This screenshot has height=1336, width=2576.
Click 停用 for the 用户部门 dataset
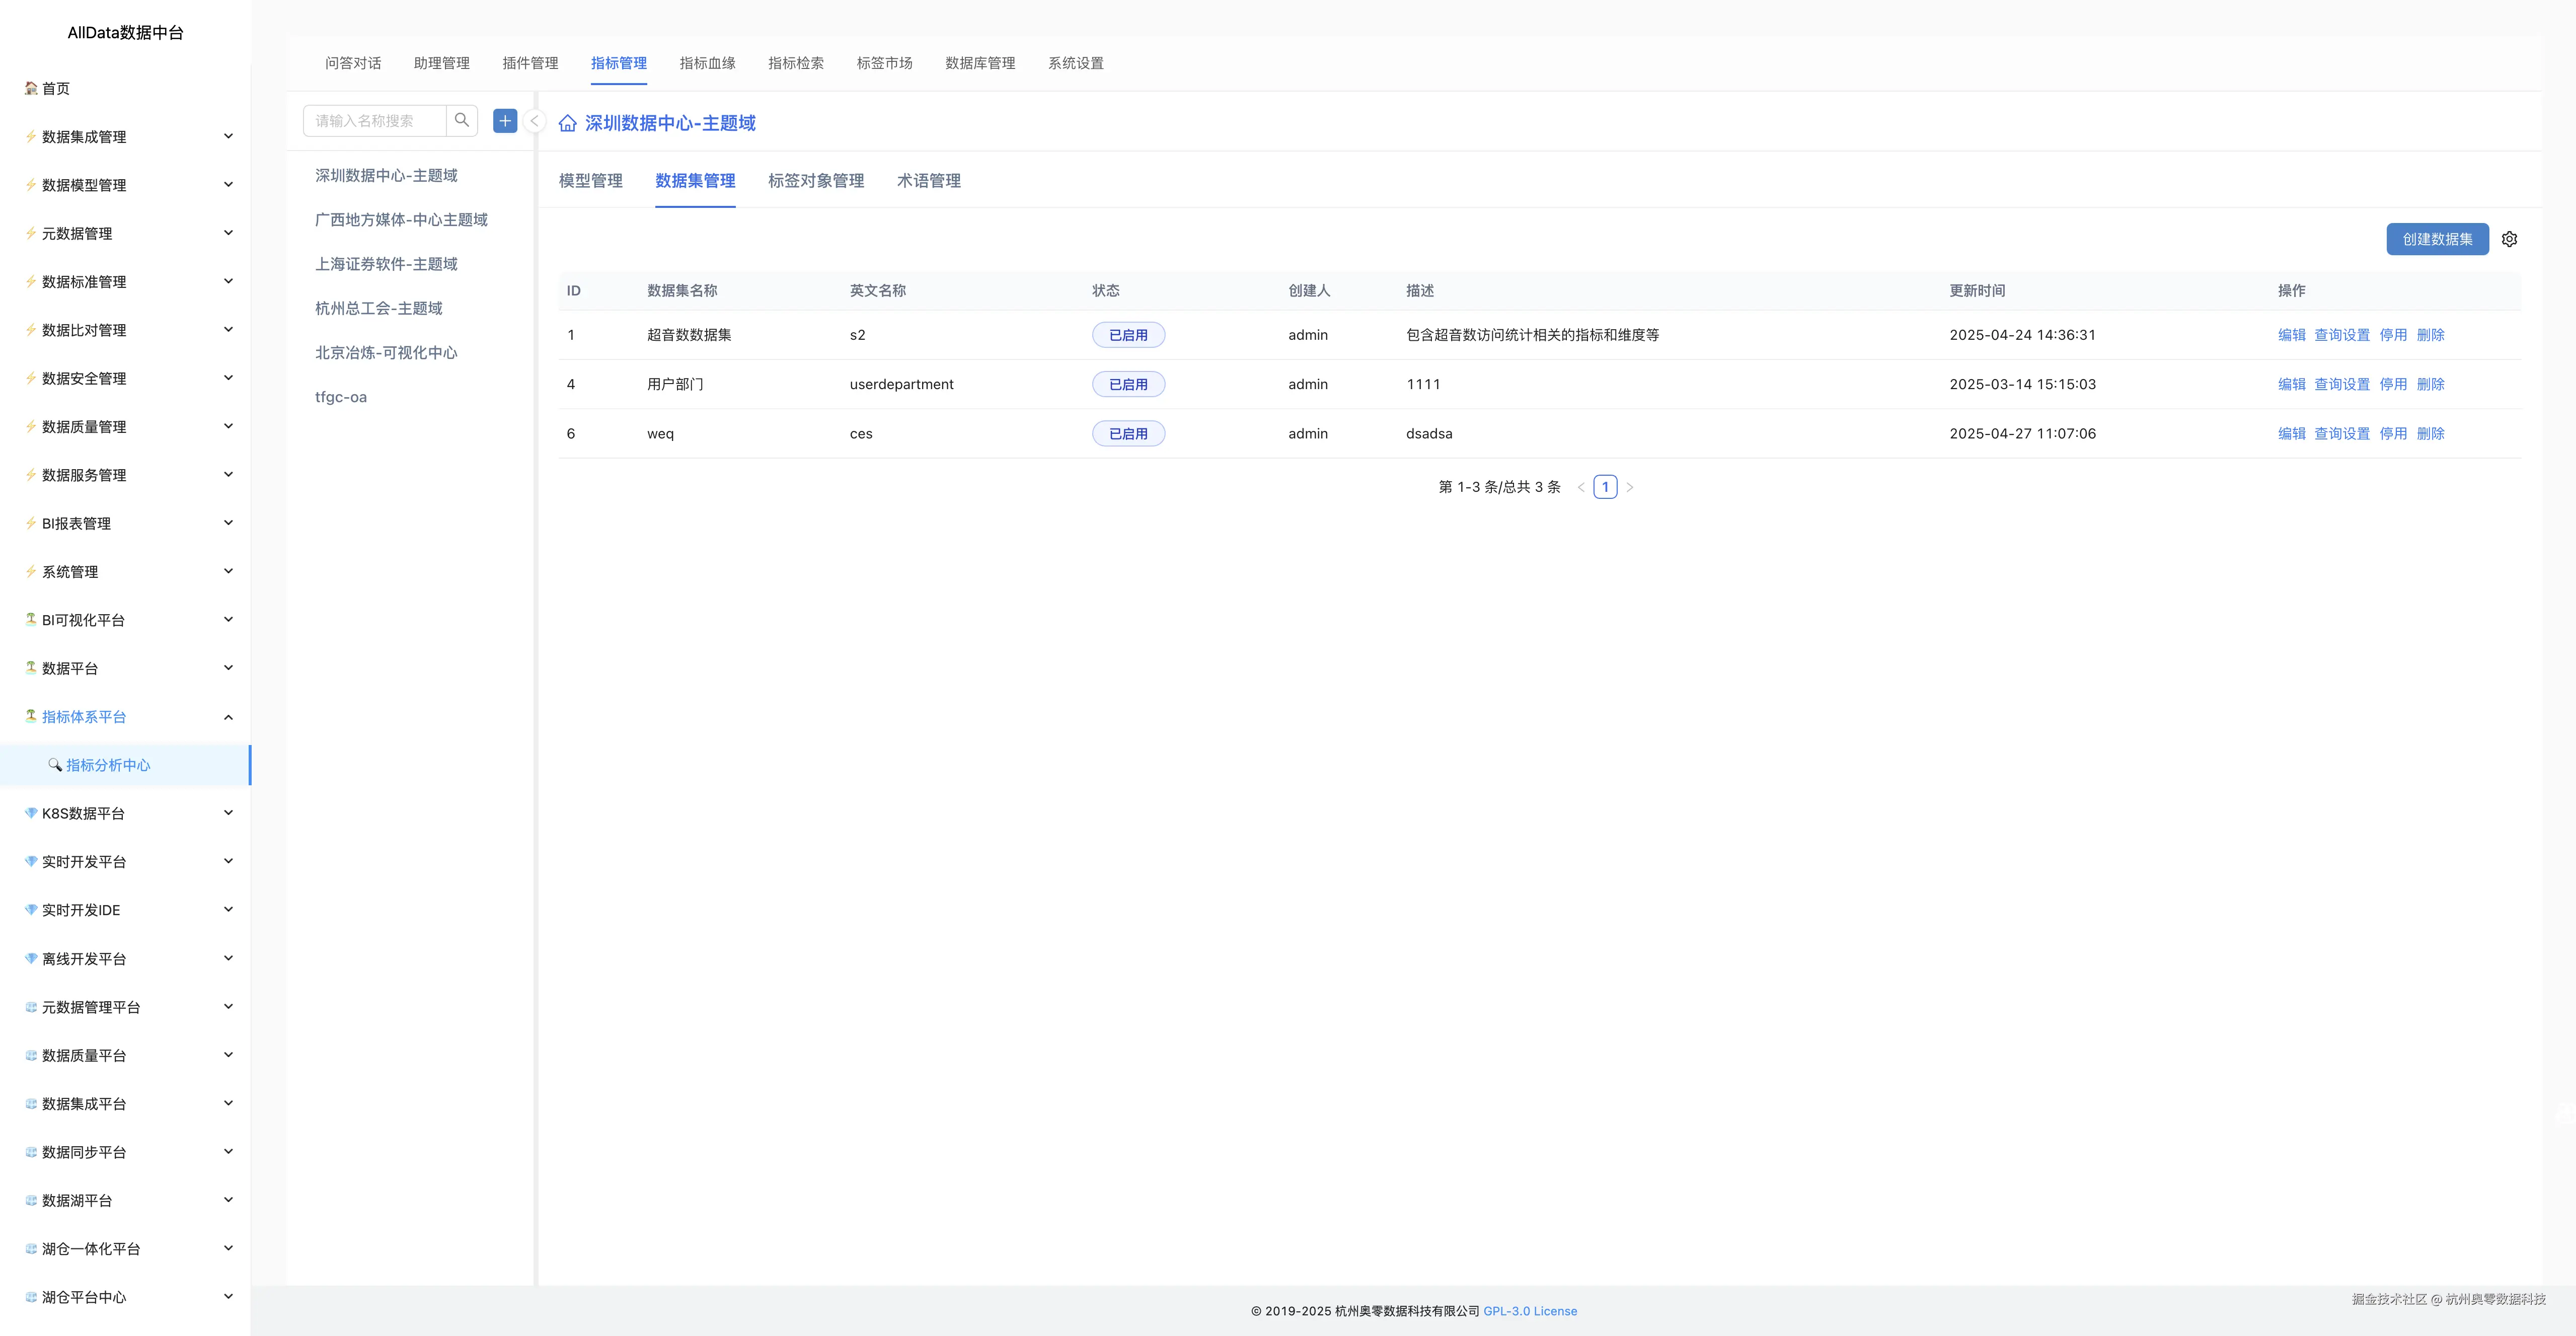[x=2392, y=384]
